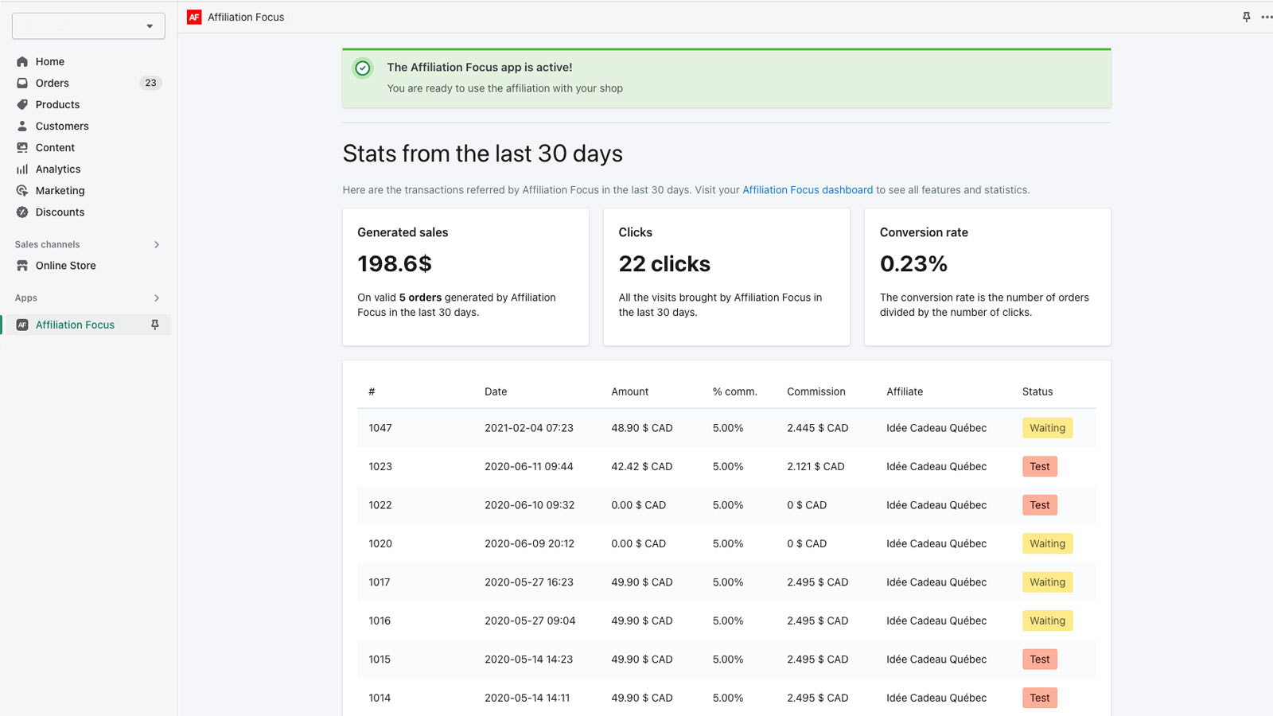Expand the Sales channels section
The image size is (1273, 716).
click(157, 244)
